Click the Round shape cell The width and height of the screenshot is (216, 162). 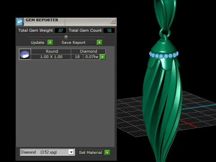pos(51,51)
